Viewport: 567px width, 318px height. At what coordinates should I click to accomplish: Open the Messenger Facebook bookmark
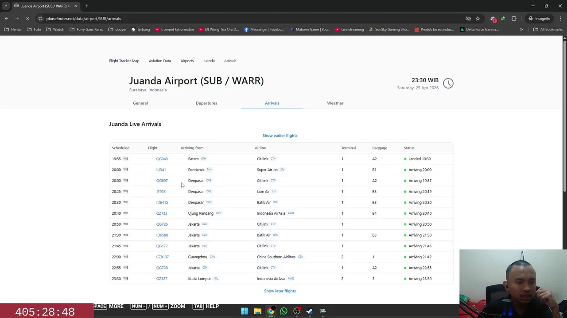[x=264, y=29]
